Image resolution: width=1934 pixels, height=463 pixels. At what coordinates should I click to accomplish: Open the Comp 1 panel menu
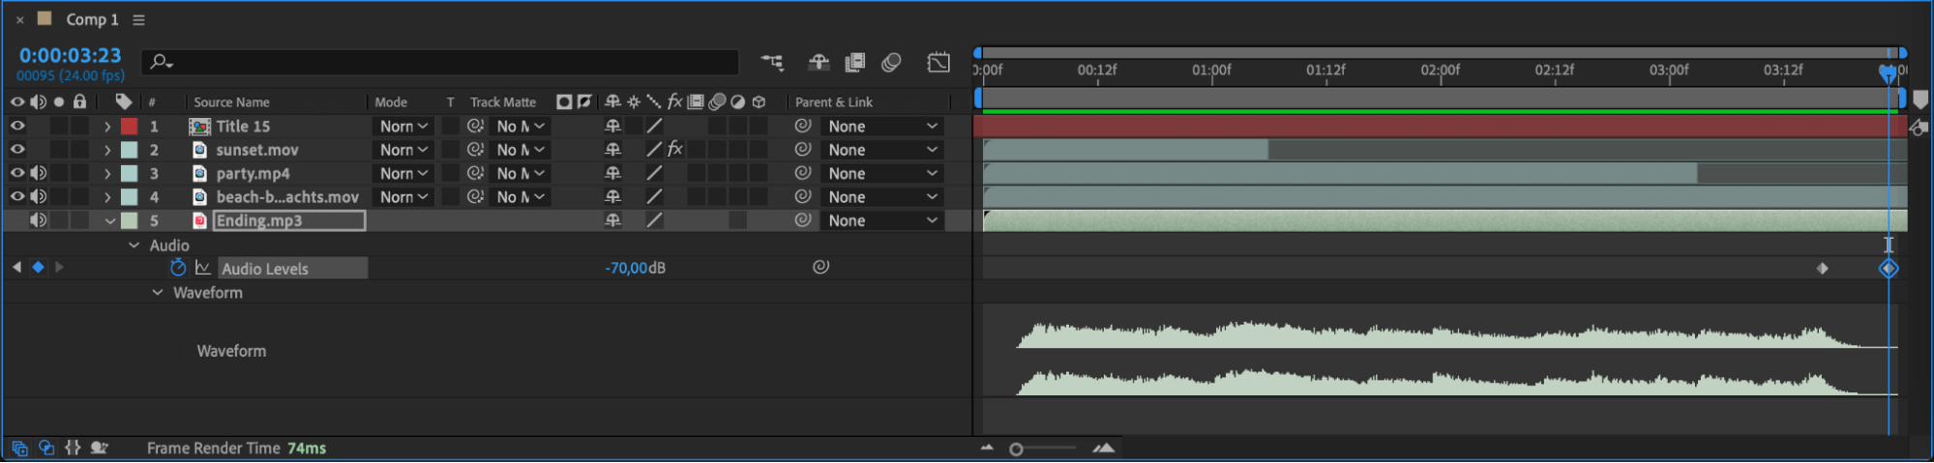point(138,19)
